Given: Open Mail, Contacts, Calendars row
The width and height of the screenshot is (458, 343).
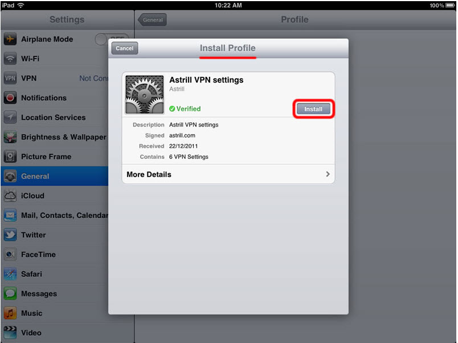Looking at the screenshot, I should (55, 215).
